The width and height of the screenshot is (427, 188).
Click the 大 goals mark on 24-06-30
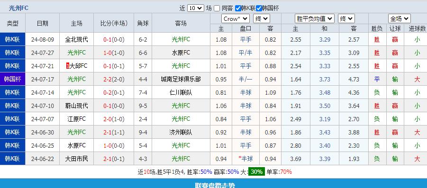[417, 132]
